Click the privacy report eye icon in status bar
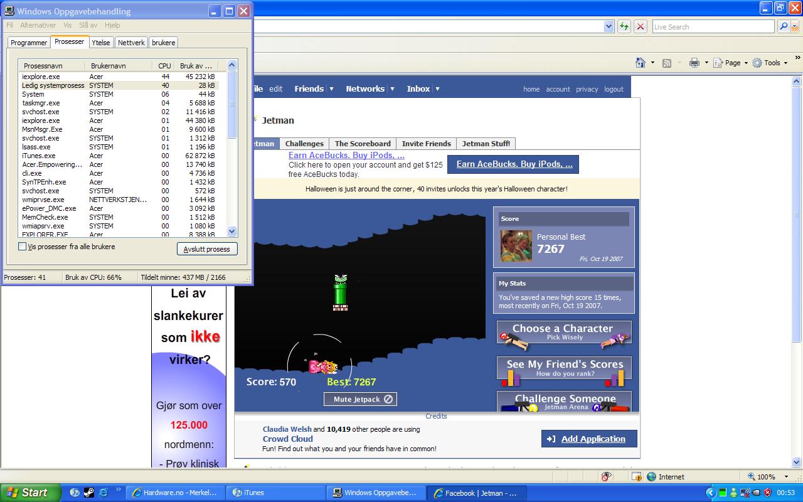 606,476
